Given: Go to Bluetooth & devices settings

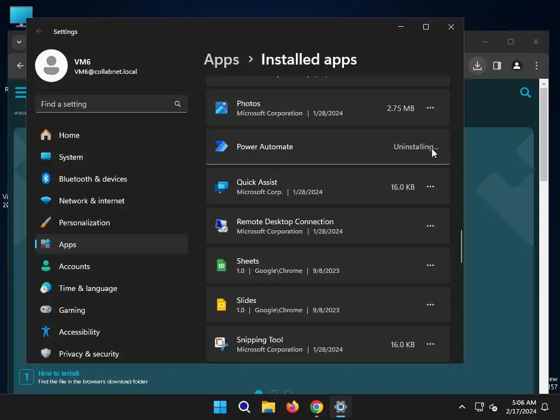Looking at the screenshot, I should point(112,179).
